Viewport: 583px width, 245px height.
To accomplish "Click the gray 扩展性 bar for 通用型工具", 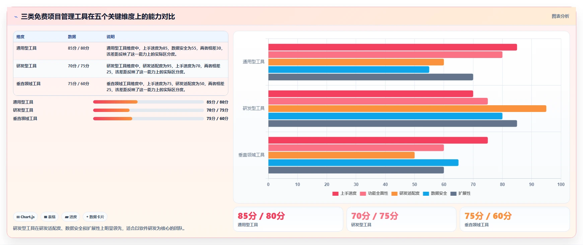I will [x=371, y=77].
